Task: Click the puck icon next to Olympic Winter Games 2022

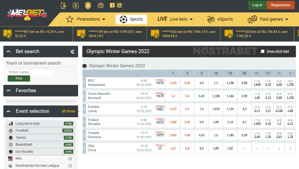Action: [84, 66]
